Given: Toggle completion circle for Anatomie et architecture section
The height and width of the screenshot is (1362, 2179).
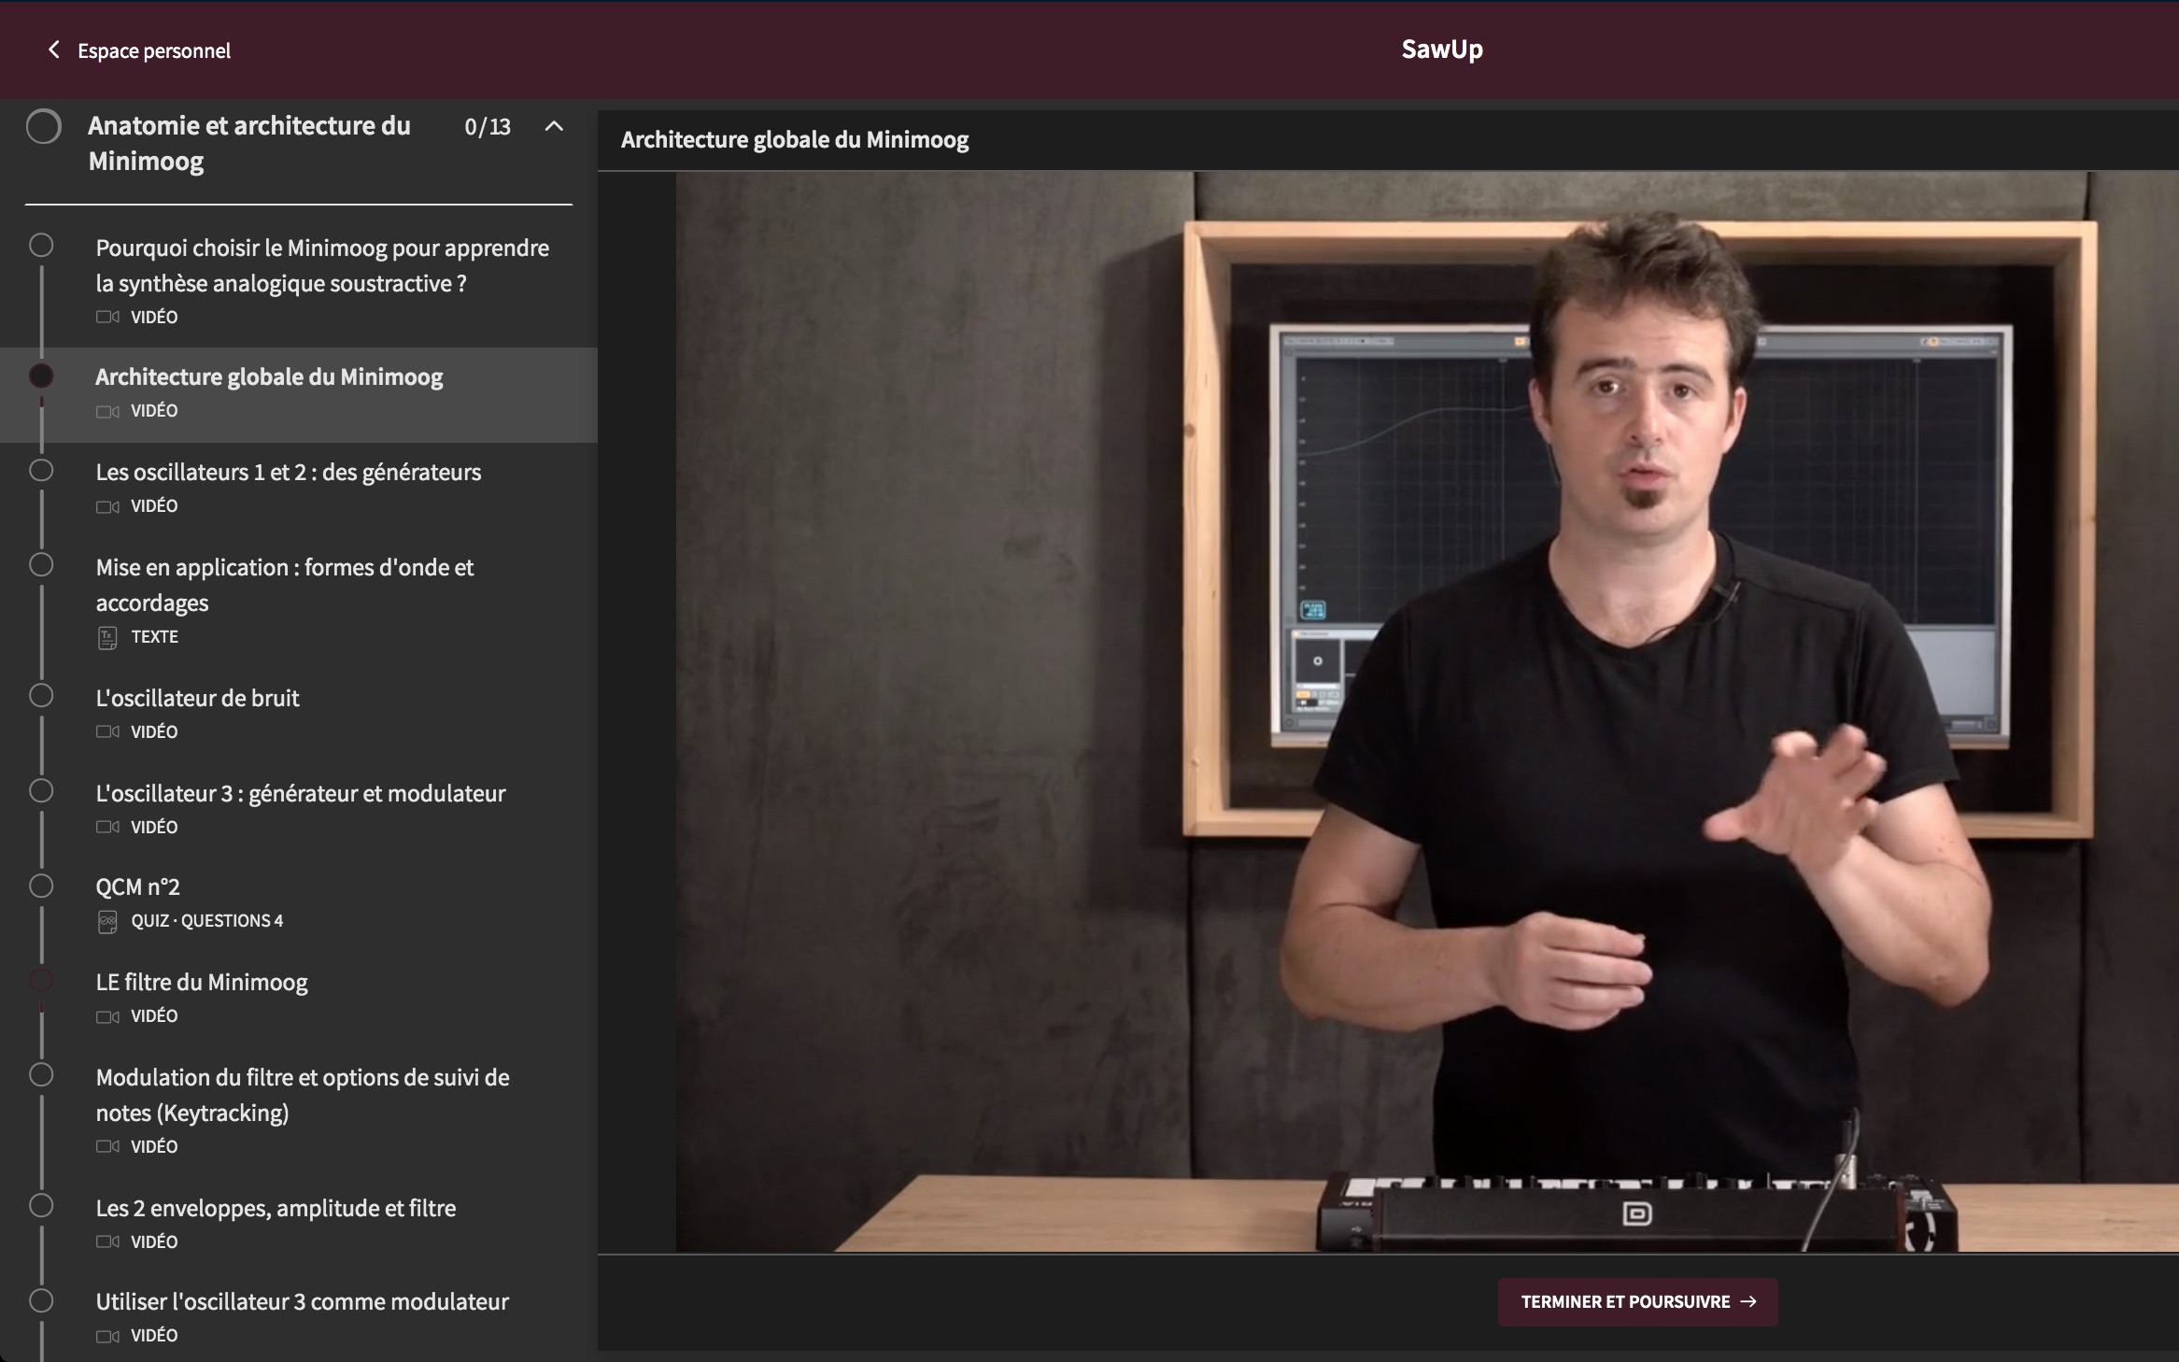Looking at the screenshot, I should point(43,126).
